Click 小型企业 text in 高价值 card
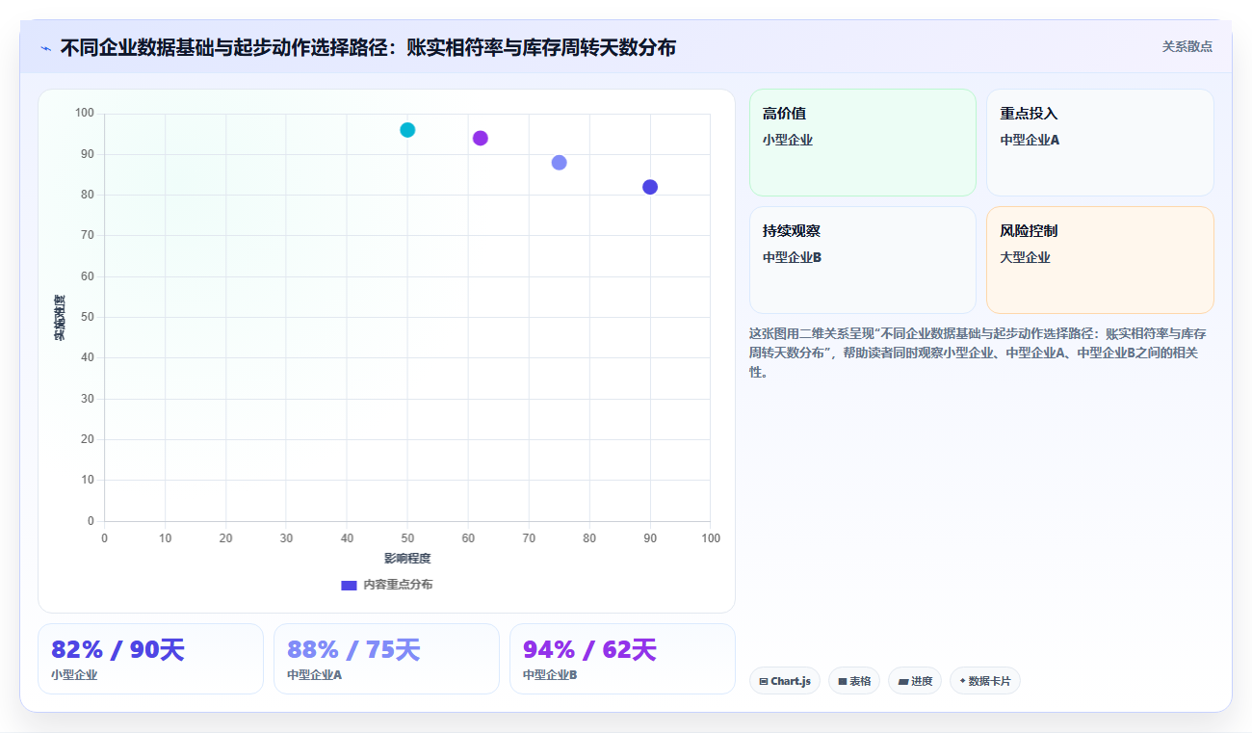This screenshot has width=1252, height=733. click(x=788, y=140)
